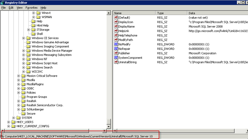This screenshot has height=139, width=248.
Task: Click the DWORD icon for NoRepair
Action: (116, 49)
